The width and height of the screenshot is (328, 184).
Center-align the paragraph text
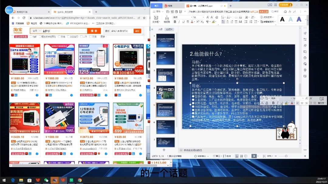227,22
